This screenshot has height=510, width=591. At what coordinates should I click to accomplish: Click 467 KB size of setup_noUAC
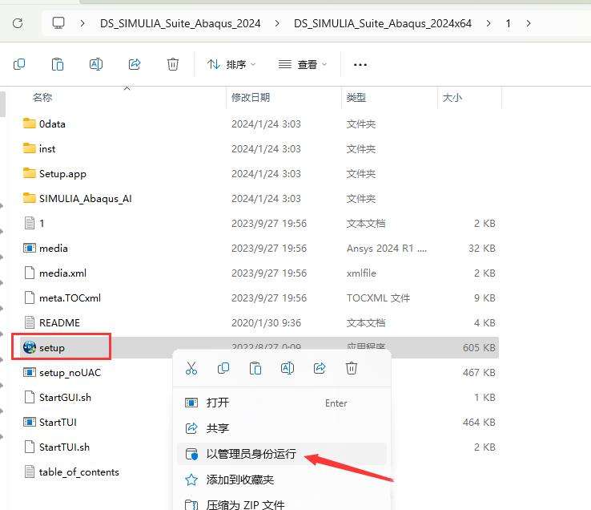479,372
